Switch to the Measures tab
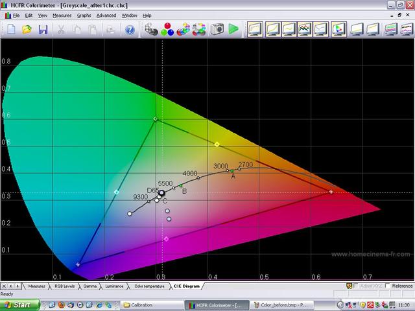The width and height of the screenshot is (415, 311). point(36,286)
